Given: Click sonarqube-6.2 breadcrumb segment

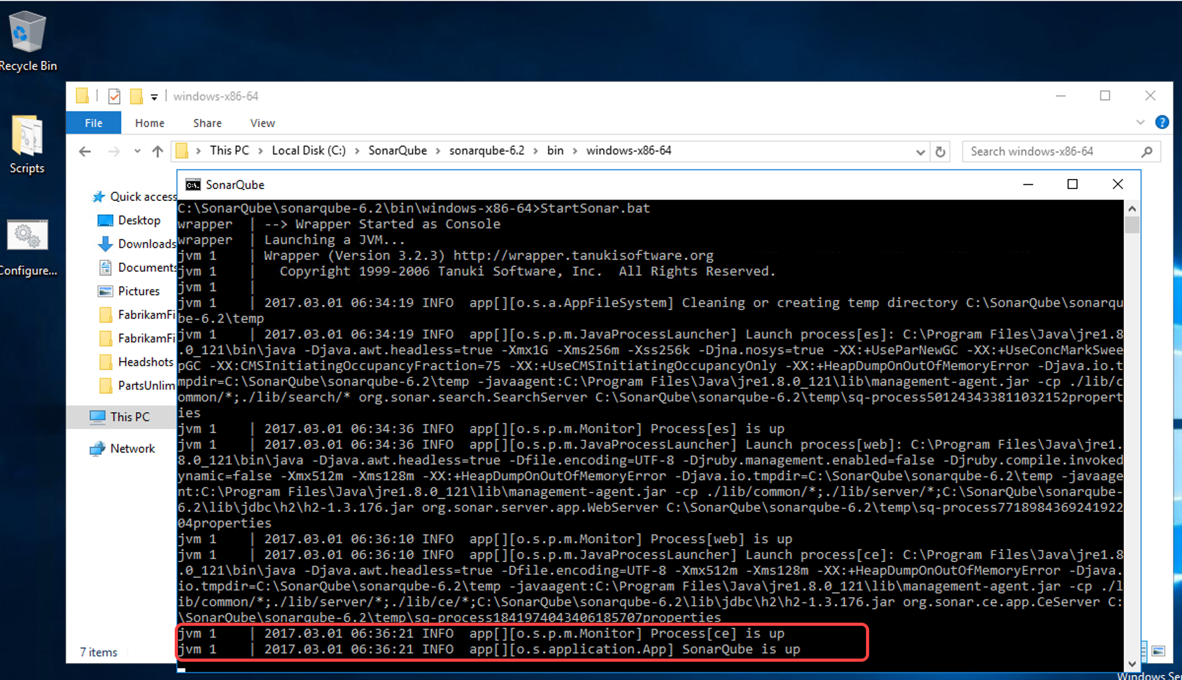Looking at the screenshot, I should point(486,151).
